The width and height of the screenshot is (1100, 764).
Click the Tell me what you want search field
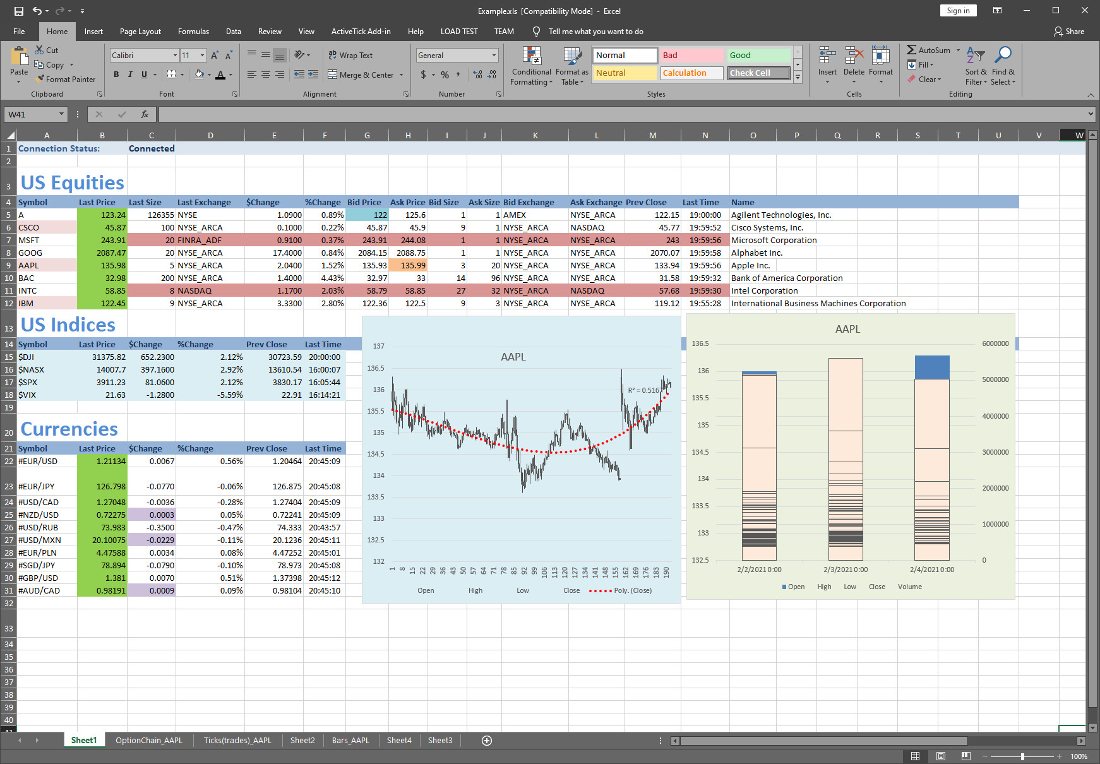tap(595, 32)
